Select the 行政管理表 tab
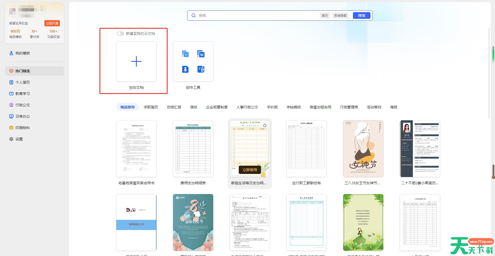This screenshot has width=495, height=256. (x=349, y=107)
